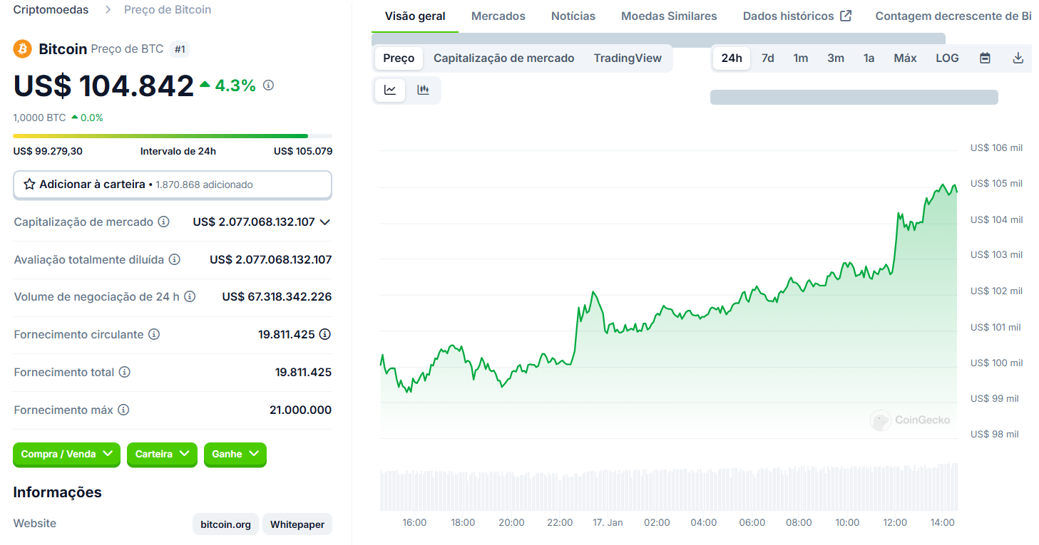Open info icon next to Fornecimento circulante label
Screen dimensions: 1039x545
pos(153,335)
